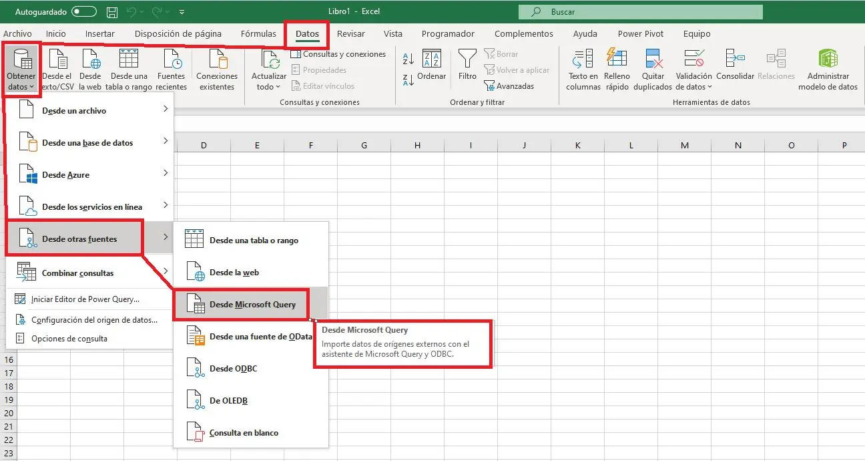
Task: Choose Desde ODBC from submenu
Action: pos(233,369)
